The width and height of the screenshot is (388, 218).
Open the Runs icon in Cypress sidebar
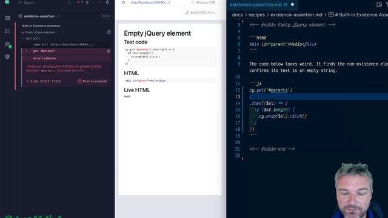(7, 31)
